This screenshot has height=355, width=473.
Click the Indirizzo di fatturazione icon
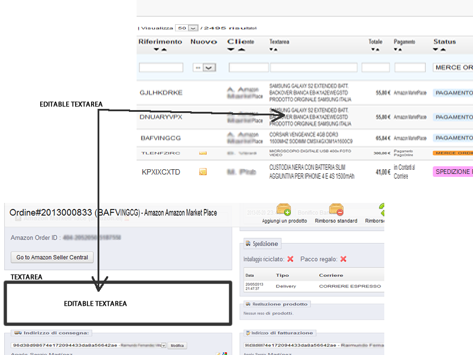click(248, 333)
